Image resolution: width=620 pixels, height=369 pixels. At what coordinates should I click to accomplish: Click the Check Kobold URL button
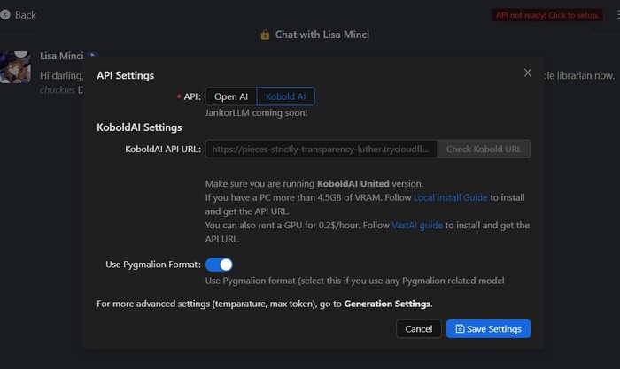[484, 149]
